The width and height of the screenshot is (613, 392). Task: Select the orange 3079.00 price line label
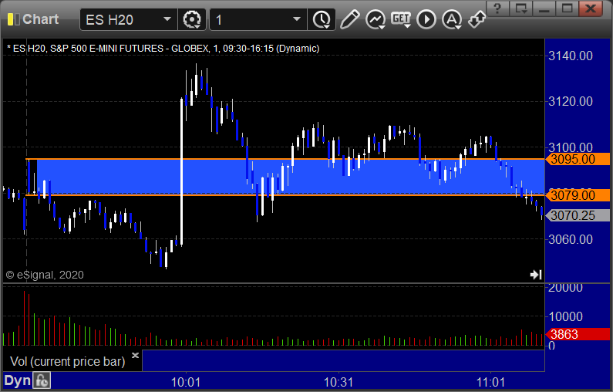[x=578, y=195]
